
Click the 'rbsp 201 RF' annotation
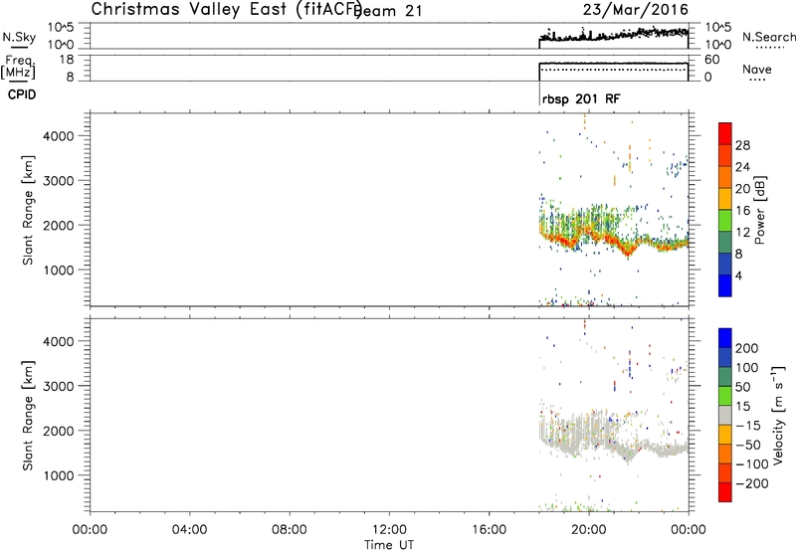pyautogui.click(x=581, y=98)
